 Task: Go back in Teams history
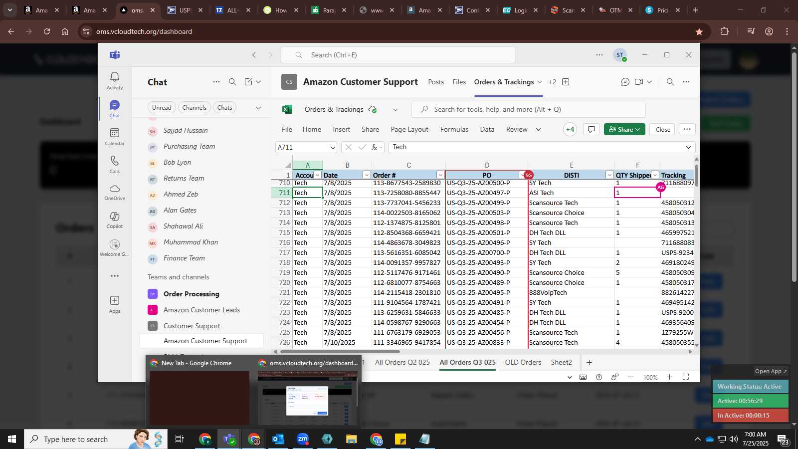(254, 55)
